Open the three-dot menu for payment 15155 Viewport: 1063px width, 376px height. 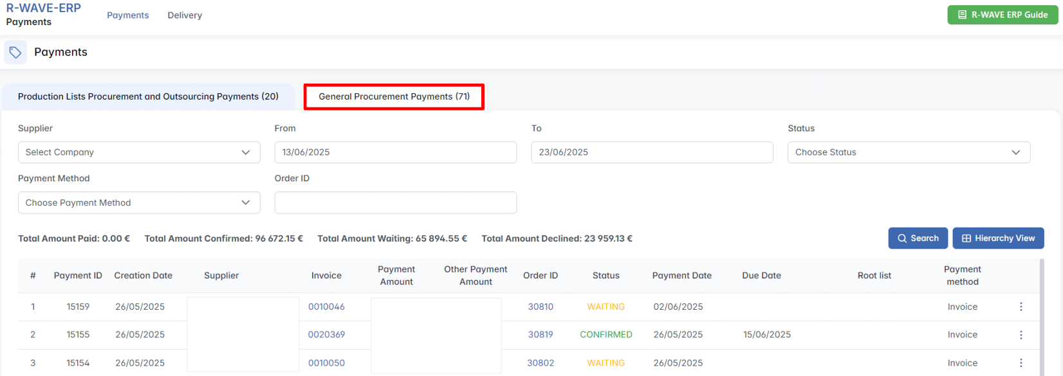(x=1021, y=335)
